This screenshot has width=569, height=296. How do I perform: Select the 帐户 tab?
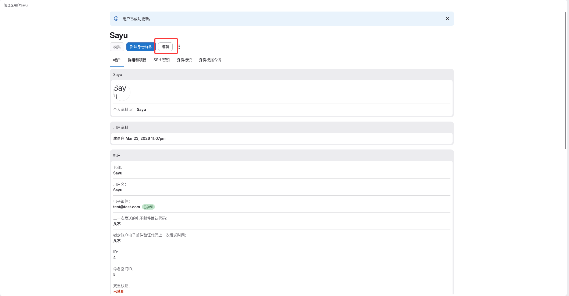tap(117, 60)
